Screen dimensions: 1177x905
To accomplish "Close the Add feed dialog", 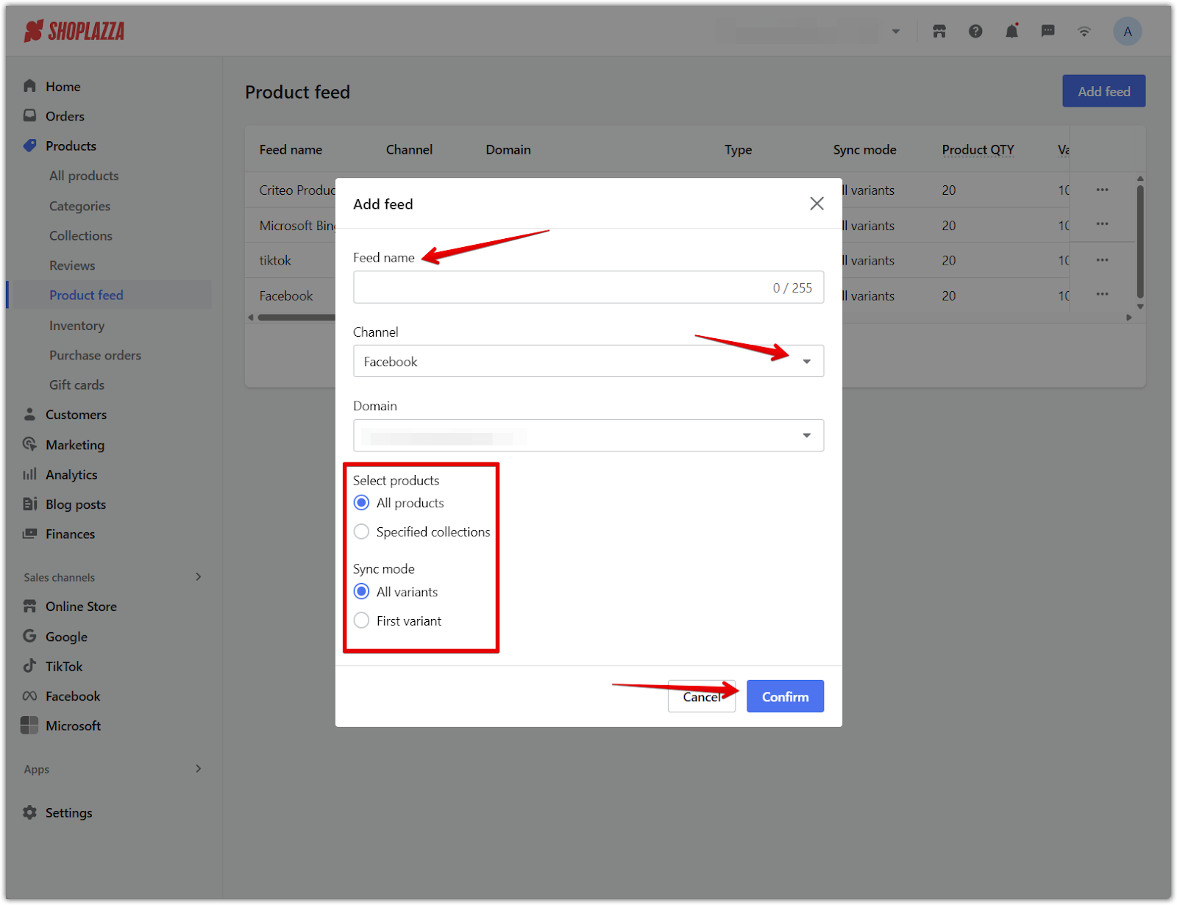I will coord(817,204).
